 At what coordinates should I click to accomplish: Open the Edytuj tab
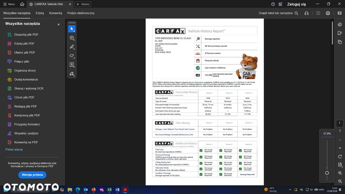click(x=40, y=13)
